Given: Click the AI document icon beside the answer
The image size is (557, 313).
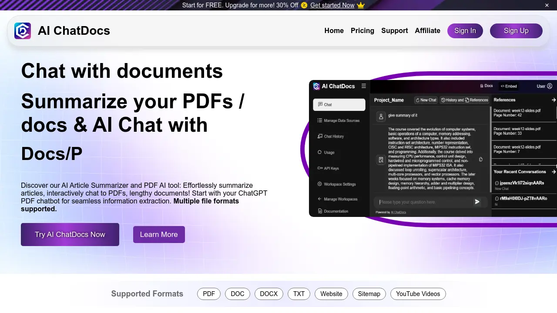Looking at the screenshot, I should (381, 160).
